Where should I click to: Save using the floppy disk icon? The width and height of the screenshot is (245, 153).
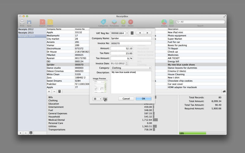[29, 22]
